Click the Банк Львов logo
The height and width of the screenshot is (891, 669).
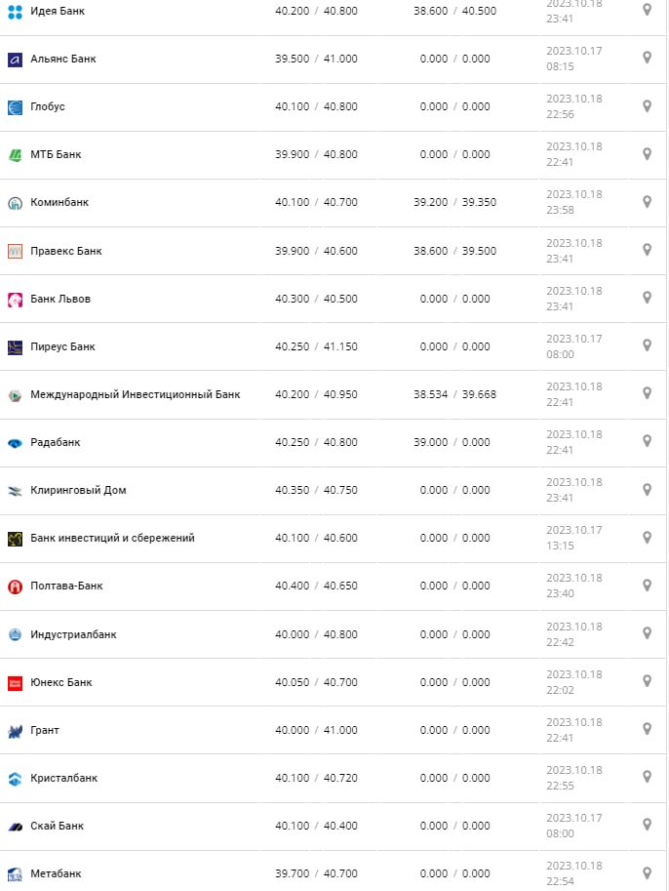click(15, 300)
